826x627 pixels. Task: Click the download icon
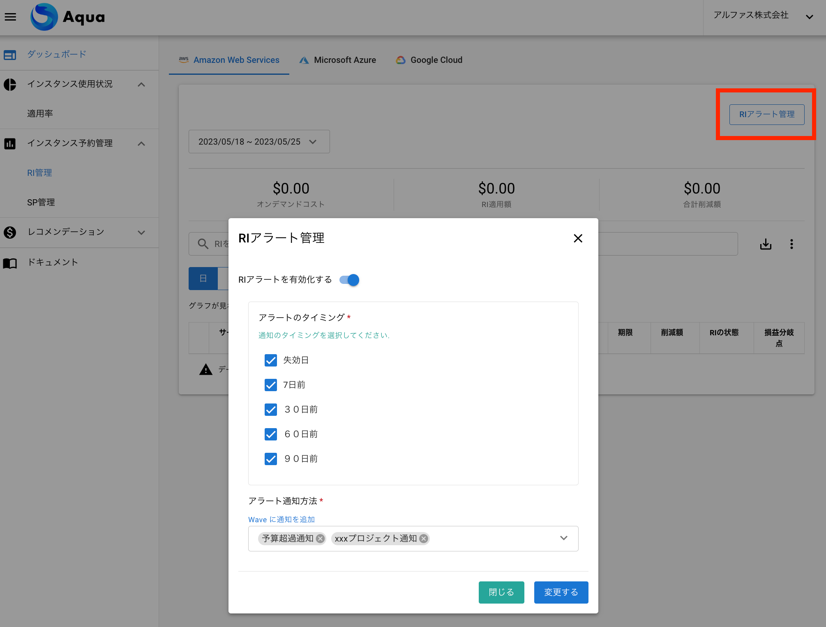(x=766, y=244)
